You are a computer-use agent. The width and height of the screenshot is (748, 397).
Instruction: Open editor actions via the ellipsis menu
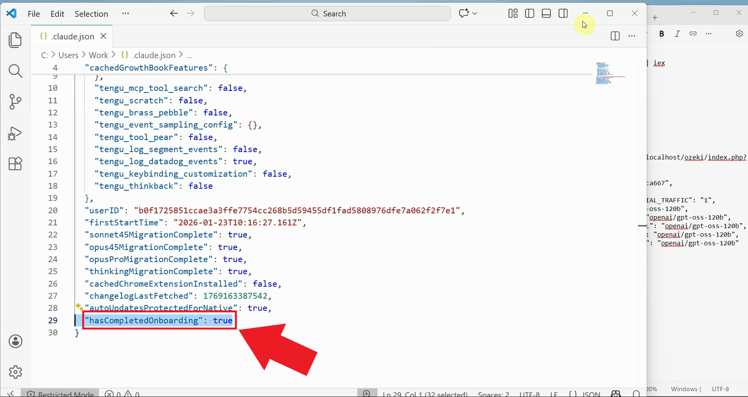point(632,36)
